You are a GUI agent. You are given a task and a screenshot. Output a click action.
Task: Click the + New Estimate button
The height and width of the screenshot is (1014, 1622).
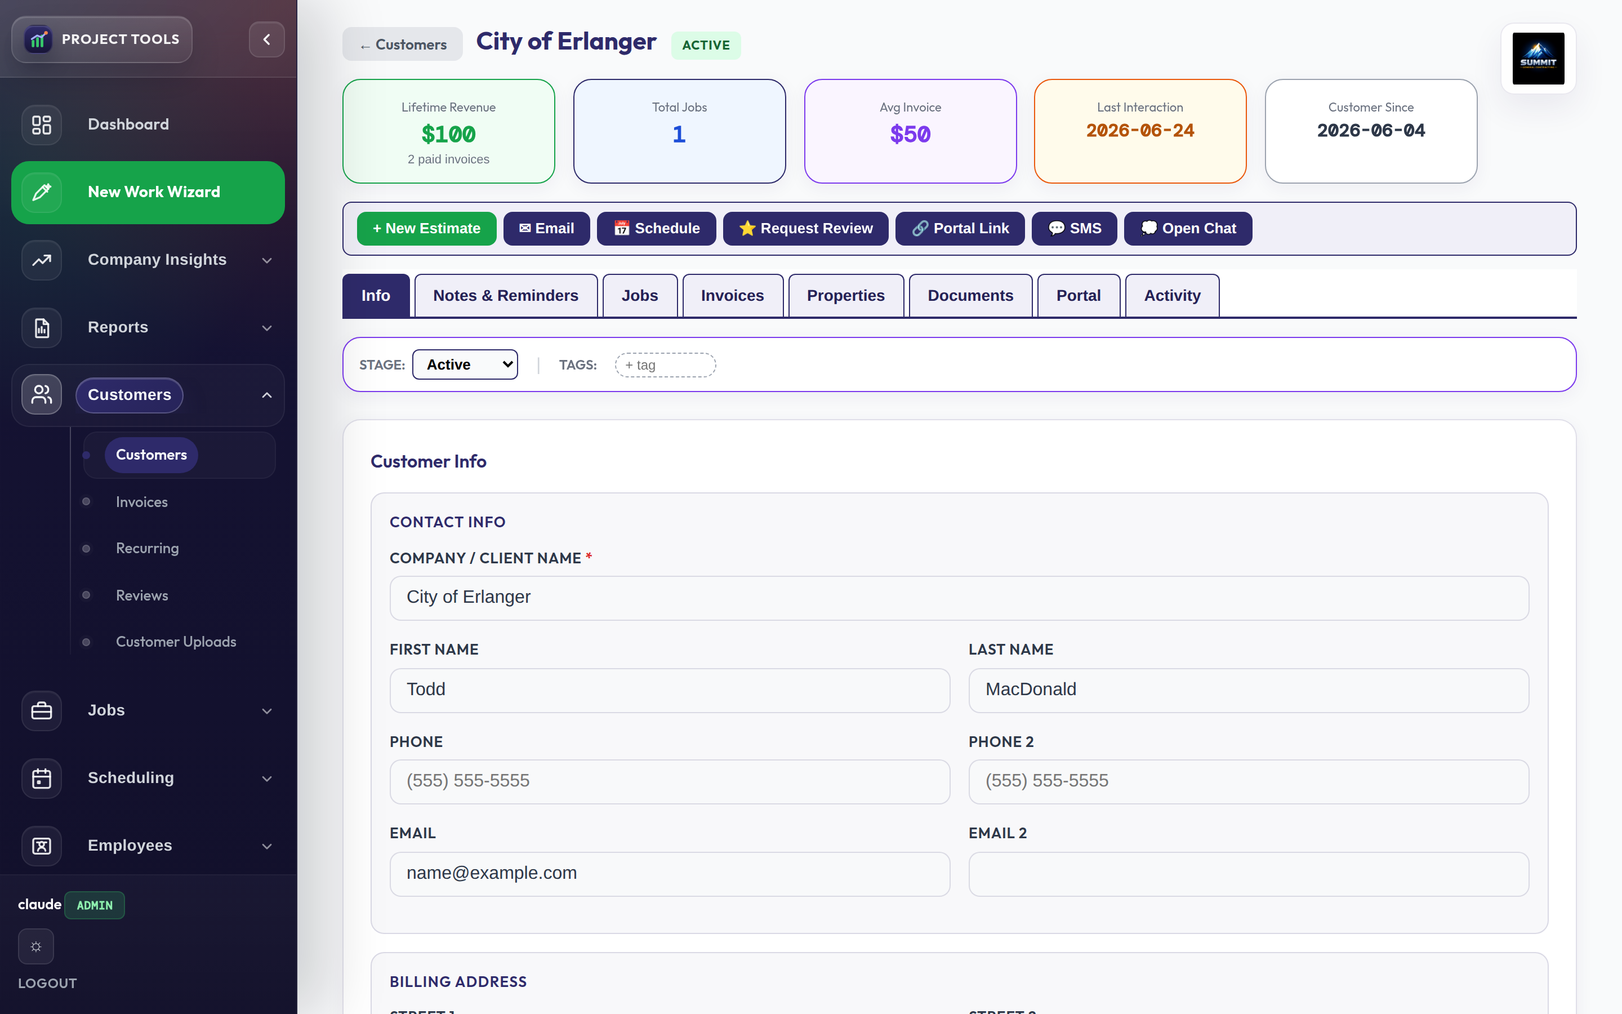(426, 229)
